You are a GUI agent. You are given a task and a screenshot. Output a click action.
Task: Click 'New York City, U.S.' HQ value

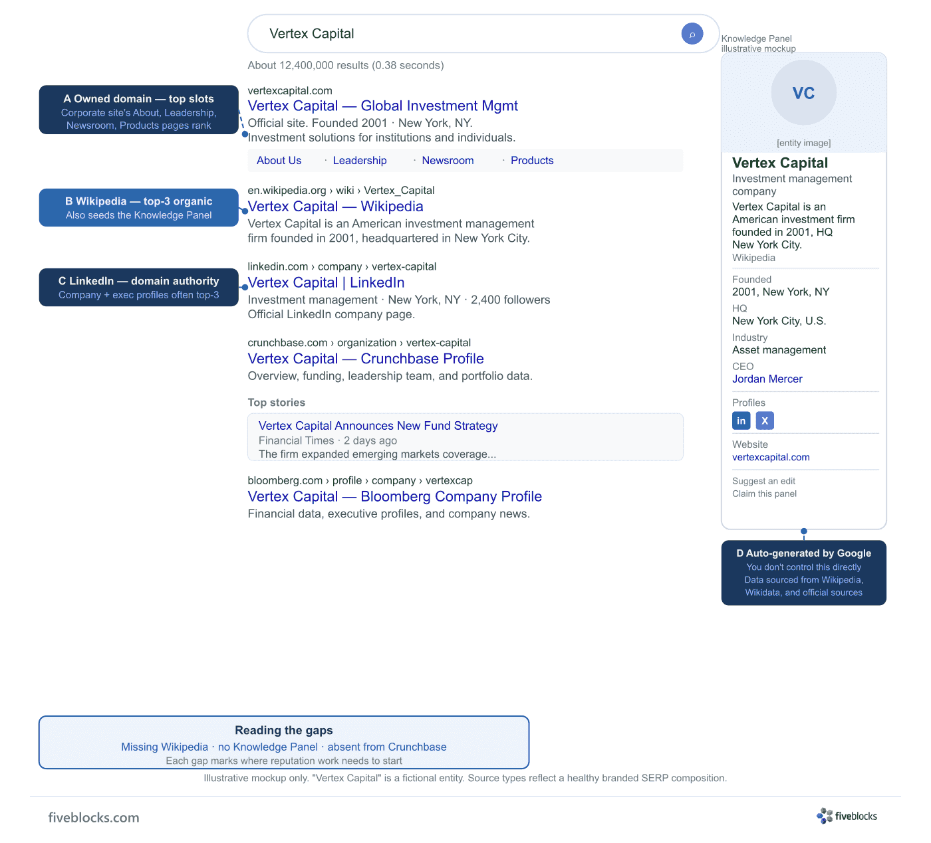(779, 321)
